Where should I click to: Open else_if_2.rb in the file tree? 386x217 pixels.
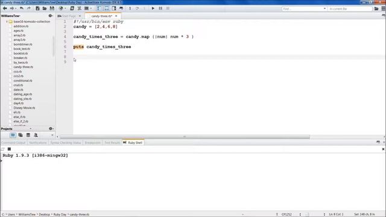(21, 121)
